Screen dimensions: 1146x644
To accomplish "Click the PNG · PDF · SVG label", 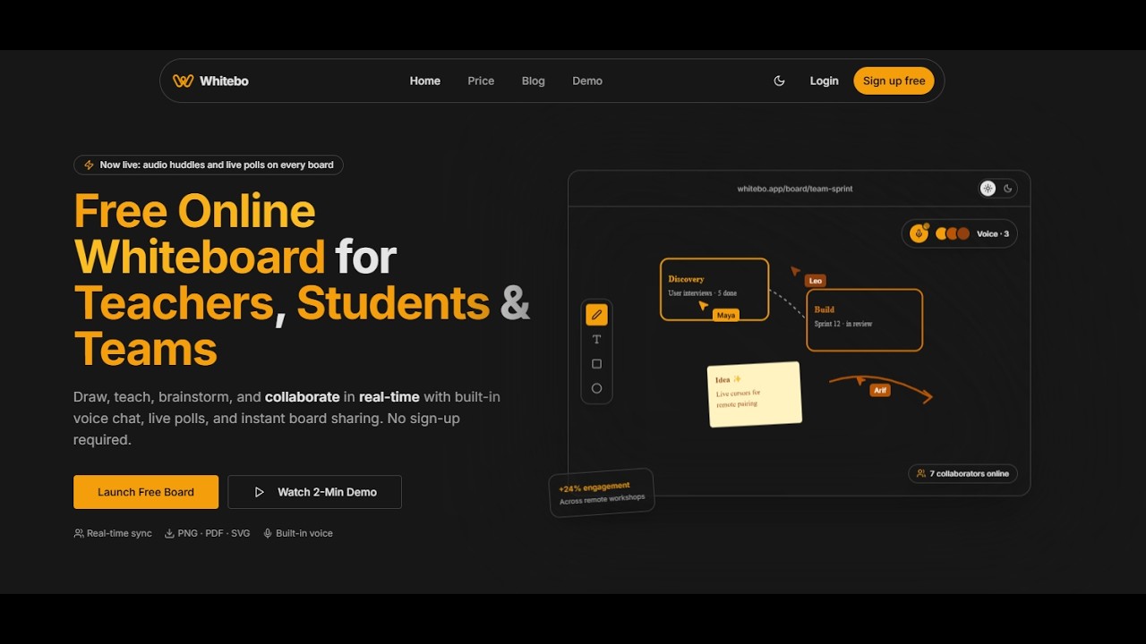I will click(214, 533).
